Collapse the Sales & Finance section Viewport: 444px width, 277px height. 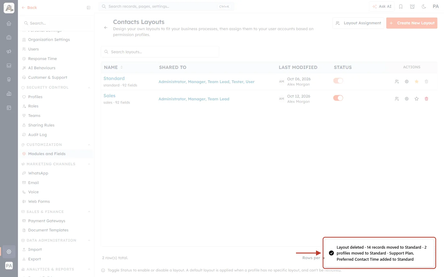click(x=89, y=212)
